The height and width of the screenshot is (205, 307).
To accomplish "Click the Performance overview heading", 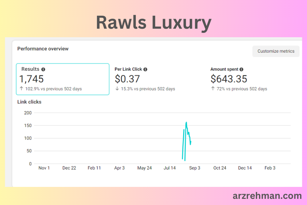I will click(x=43, y=49).
